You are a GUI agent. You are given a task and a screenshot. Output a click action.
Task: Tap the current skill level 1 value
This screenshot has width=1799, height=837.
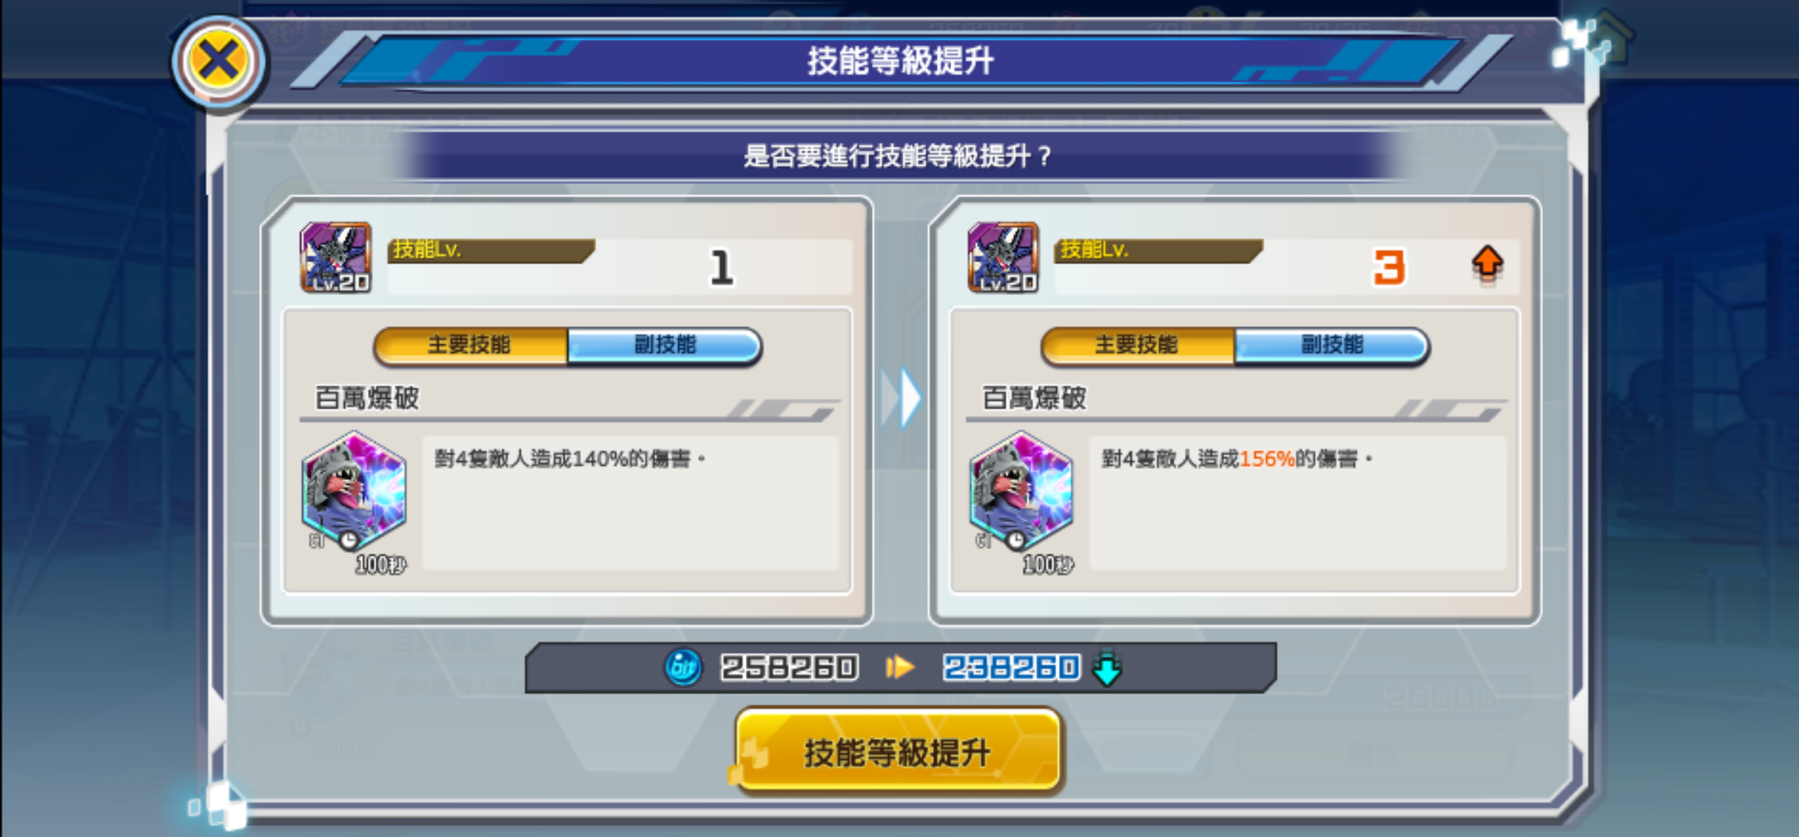(722, 267)
